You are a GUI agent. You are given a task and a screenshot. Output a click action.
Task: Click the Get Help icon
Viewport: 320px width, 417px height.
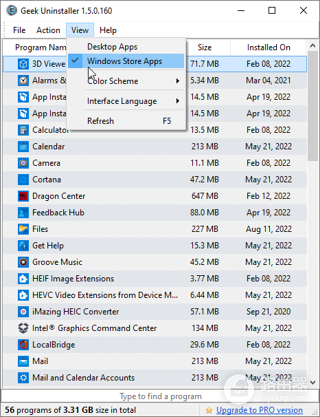(x=23, y=246)
